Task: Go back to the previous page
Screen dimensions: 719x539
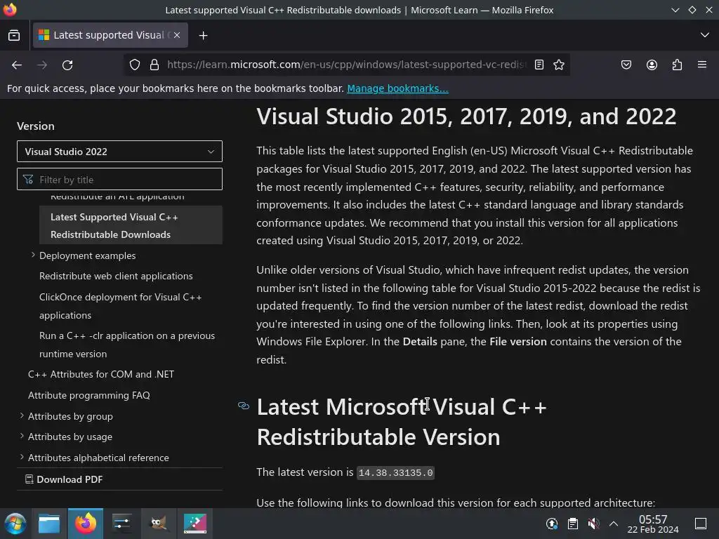Action: pyautogui.click(x=17, y=65)
